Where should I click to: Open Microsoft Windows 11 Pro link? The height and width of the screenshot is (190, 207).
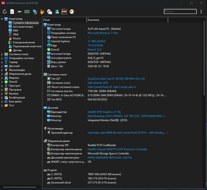[103, 33]
